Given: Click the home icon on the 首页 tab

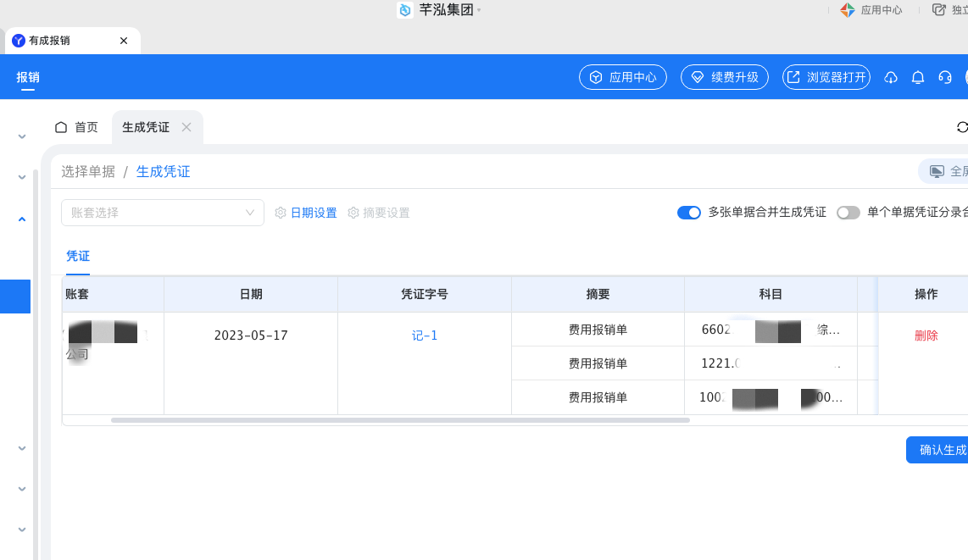Looking at the screenshot, I should click(x=59, y=126).
